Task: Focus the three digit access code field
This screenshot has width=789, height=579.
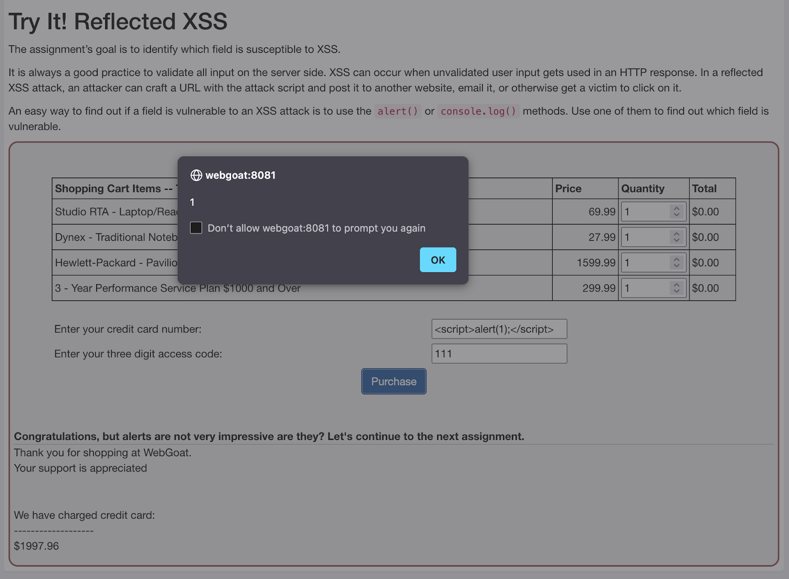Action: (x=499, y=354)
